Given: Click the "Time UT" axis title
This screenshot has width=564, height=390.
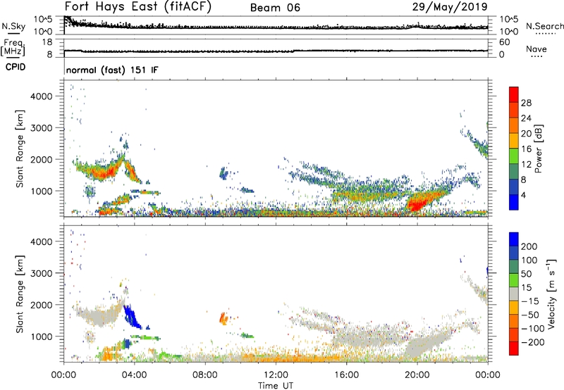Looking at the screenshot, I should pos(276,386).
